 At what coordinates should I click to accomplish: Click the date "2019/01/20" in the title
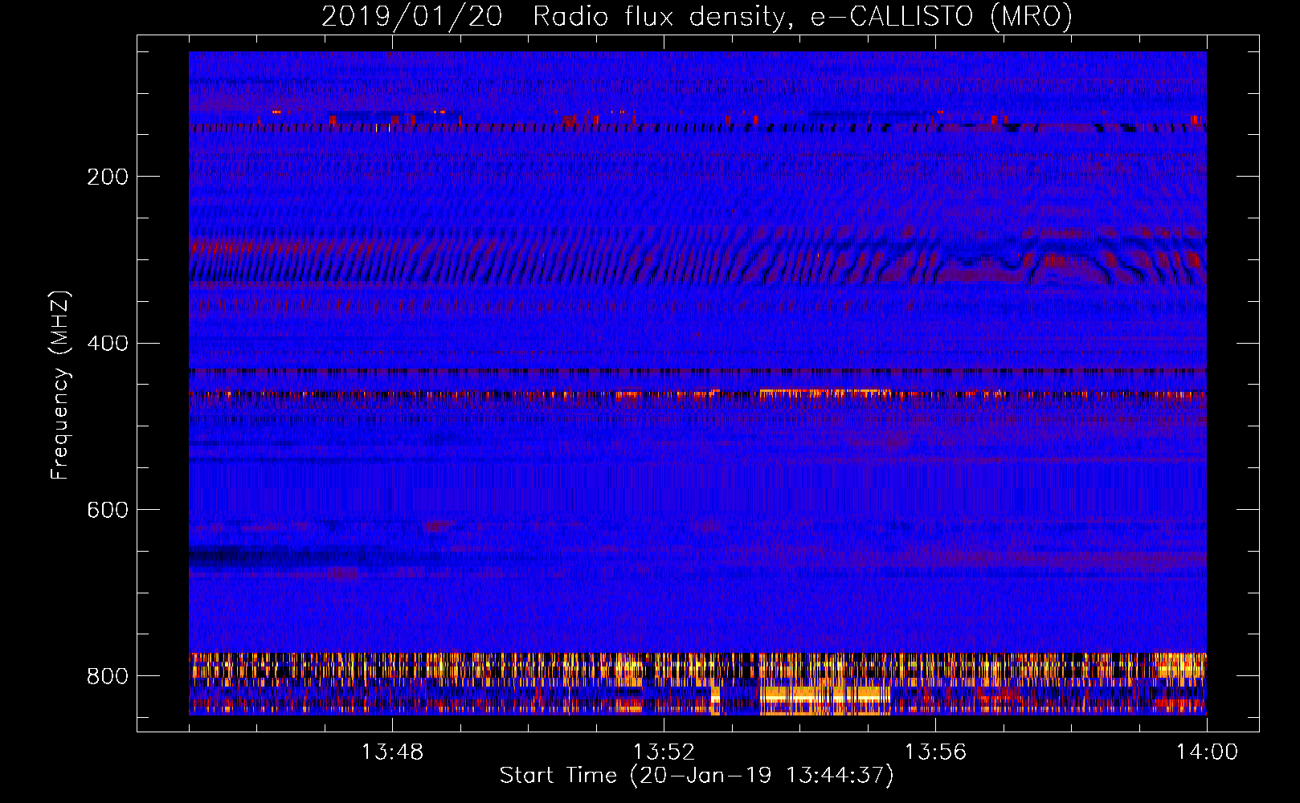click(x=412, y=17)
